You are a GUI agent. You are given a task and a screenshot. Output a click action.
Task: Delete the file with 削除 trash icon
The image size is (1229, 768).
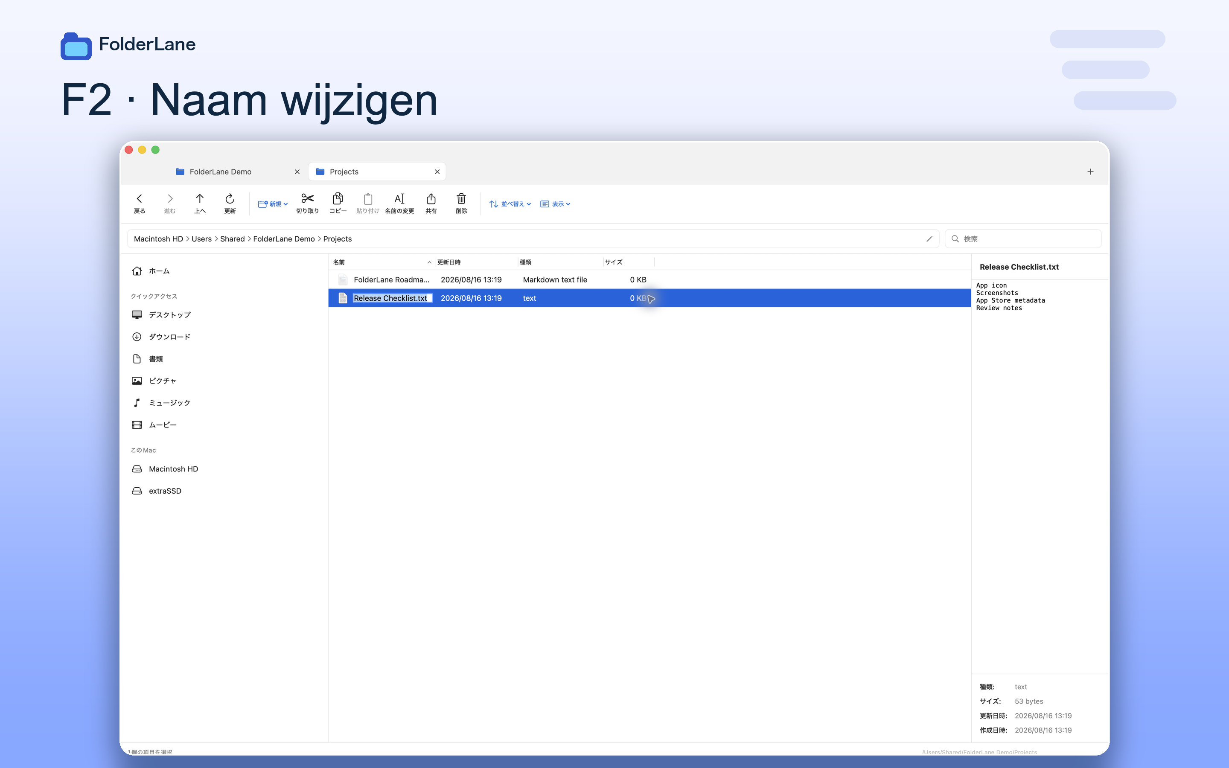pyautogui.click(x=461, y=203)
